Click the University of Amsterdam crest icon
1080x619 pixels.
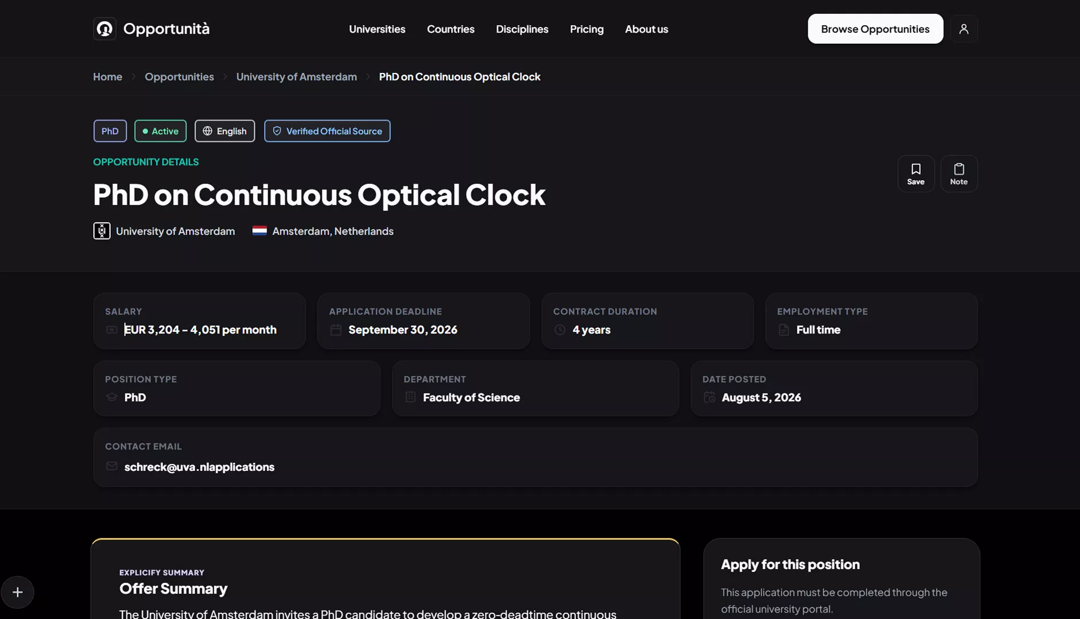[102, 231]
